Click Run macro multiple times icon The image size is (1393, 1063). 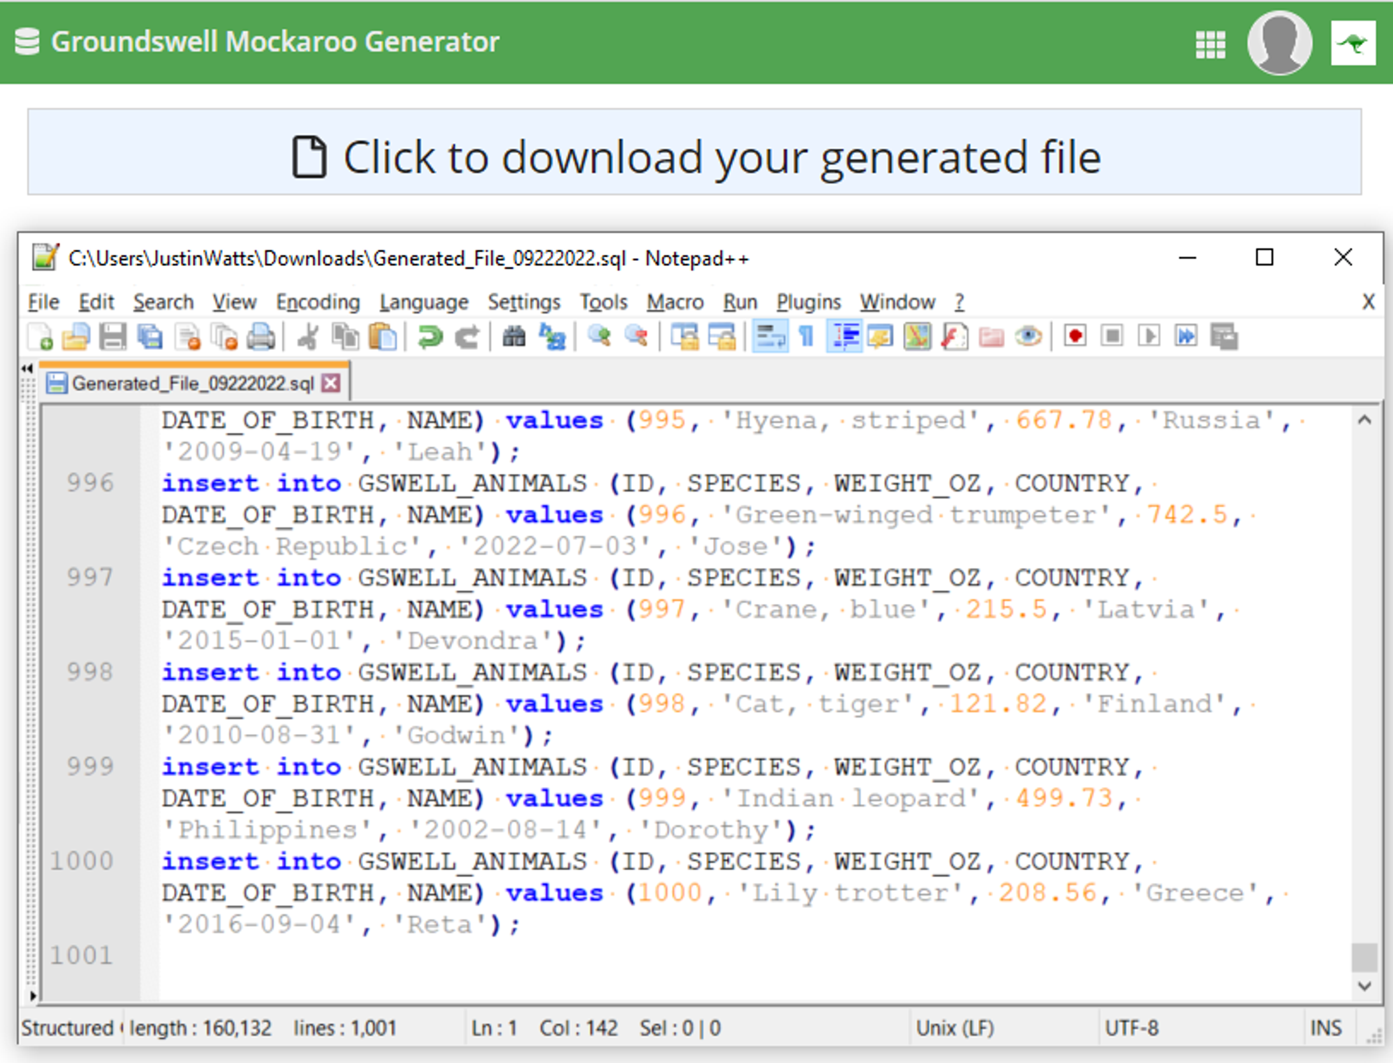(x=1187, y=335)
